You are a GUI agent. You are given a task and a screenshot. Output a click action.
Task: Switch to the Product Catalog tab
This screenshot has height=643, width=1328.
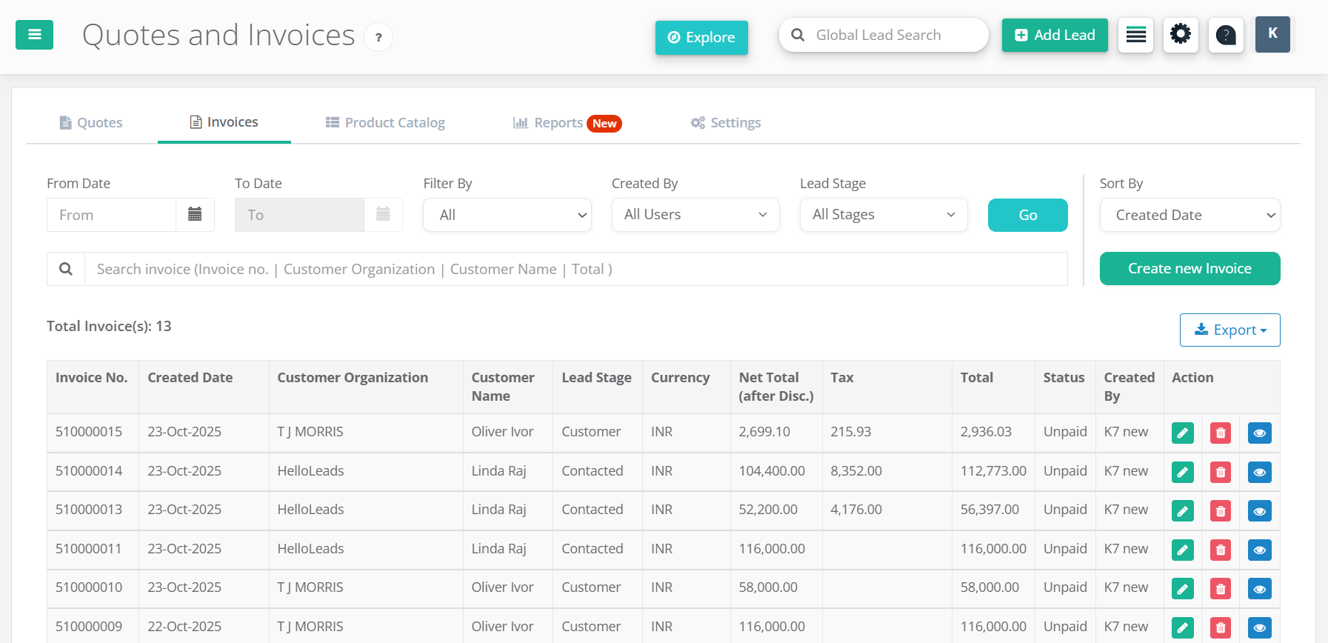pos(385,123)
